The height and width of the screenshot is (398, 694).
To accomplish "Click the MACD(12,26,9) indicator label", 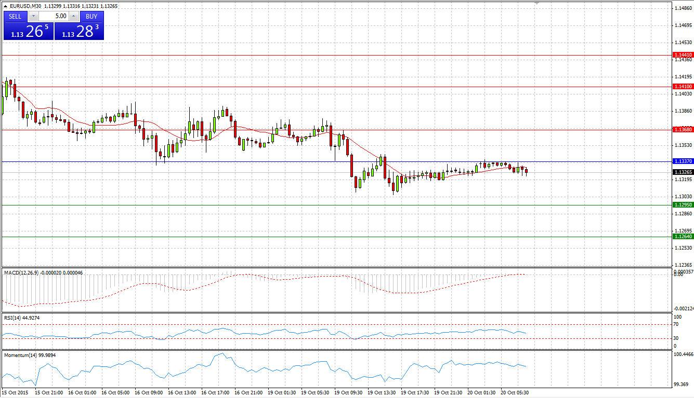I will (21, 272).
